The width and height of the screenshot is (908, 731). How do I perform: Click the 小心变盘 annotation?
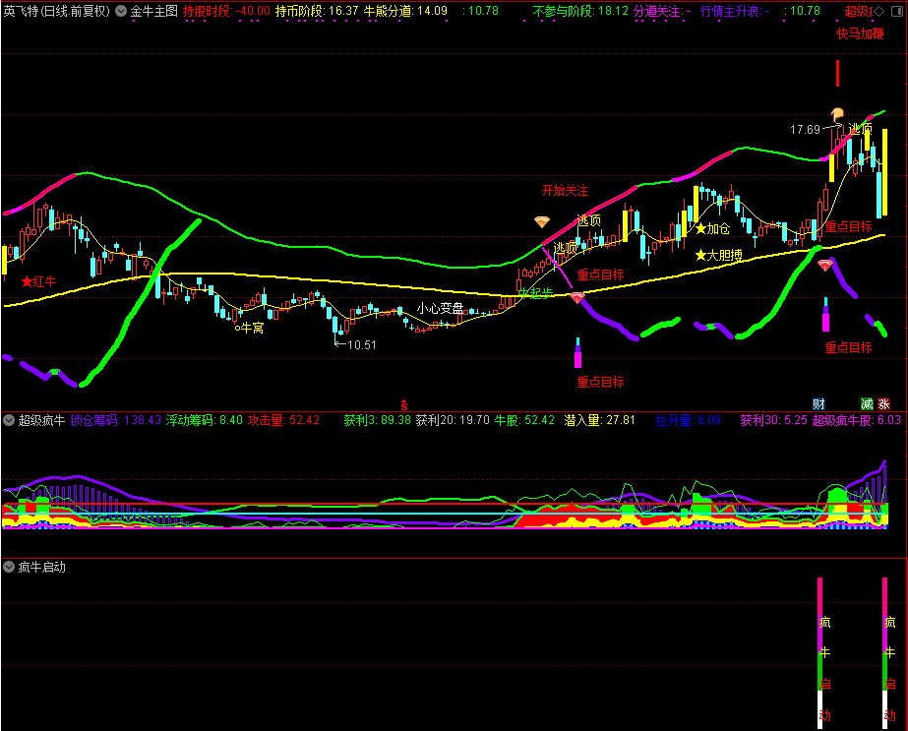point(440,308)
